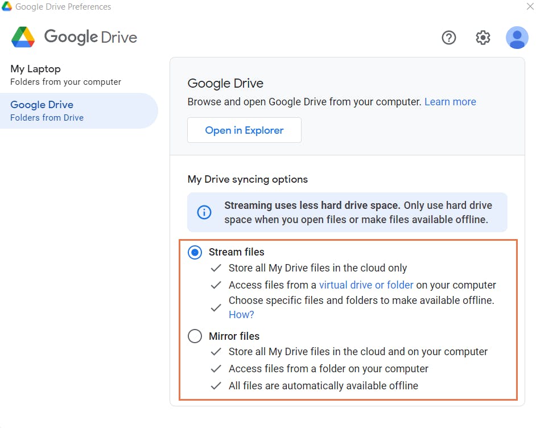
Task: Click the Open in Explorer button
Action: (244, 130)
